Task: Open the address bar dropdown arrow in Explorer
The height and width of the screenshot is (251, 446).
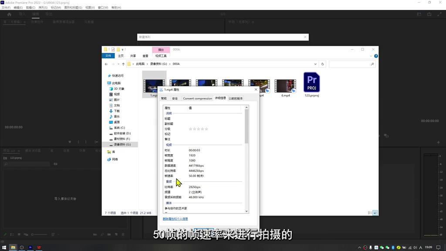Action: (x=315, y=64)
